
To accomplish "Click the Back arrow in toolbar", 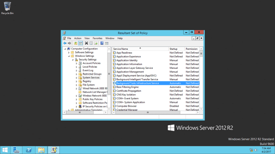I will coord(65,43).
